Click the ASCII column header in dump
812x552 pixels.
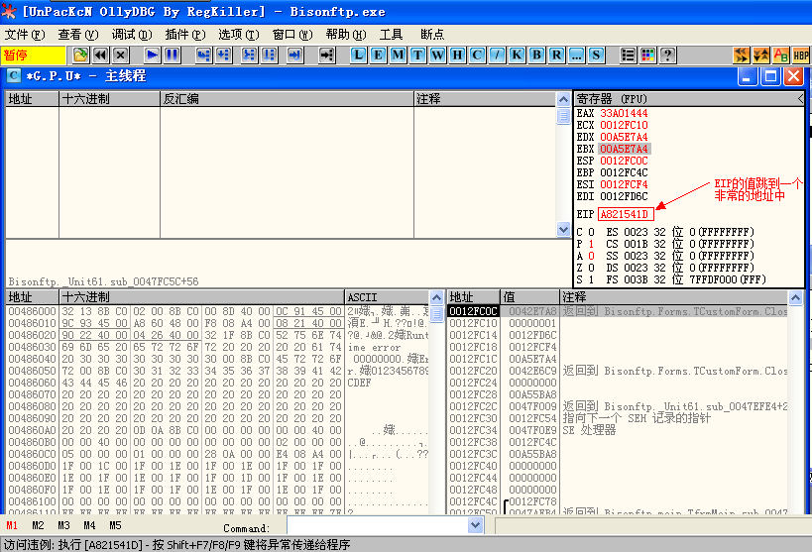[x=387, y=297]
